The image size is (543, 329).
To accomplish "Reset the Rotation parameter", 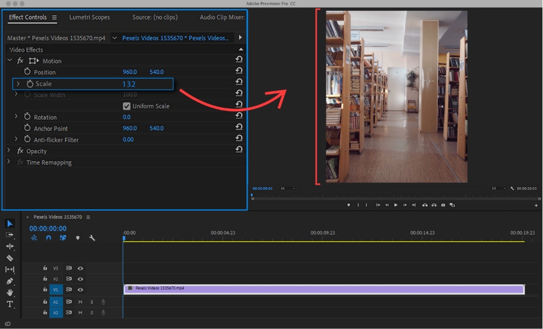I will [239, 116].
